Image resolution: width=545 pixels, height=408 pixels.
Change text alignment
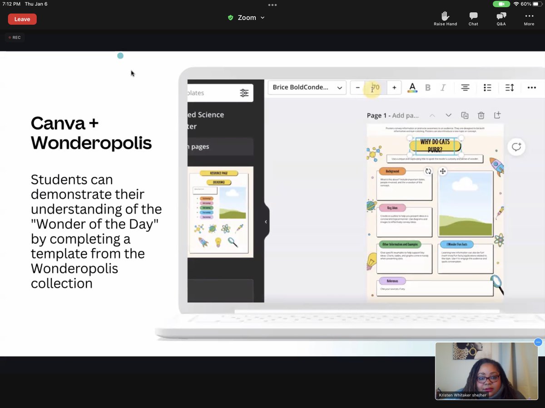pos(465,87)
